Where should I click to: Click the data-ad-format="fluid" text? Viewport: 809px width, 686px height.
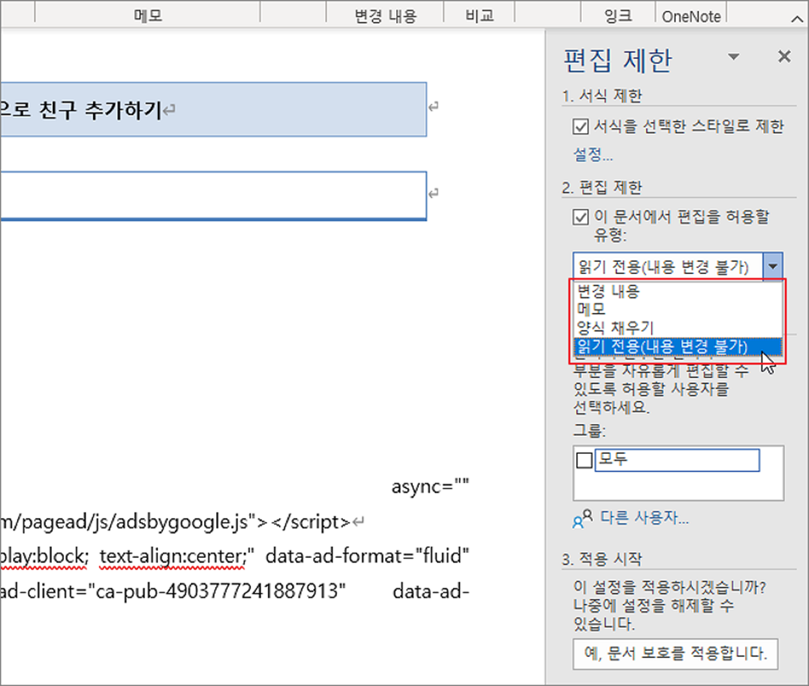367,556
